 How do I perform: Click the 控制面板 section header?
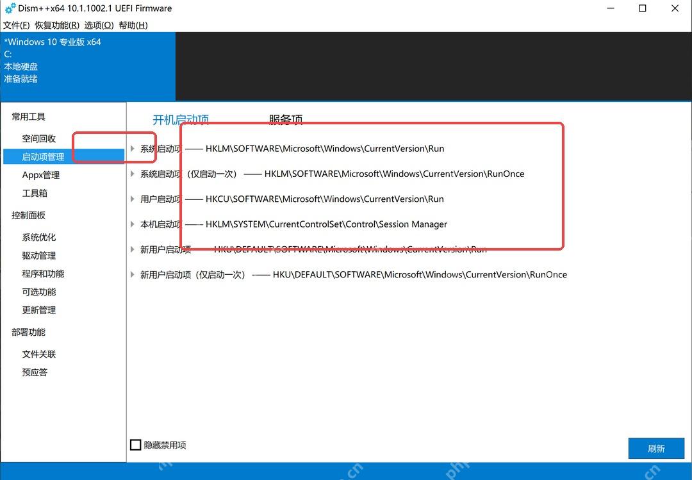coord(28,215)
